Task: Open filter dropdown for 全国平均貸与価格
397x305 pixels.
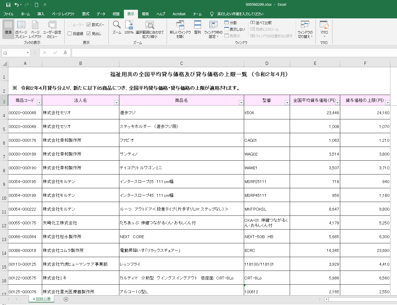Action: coord(337,103)
